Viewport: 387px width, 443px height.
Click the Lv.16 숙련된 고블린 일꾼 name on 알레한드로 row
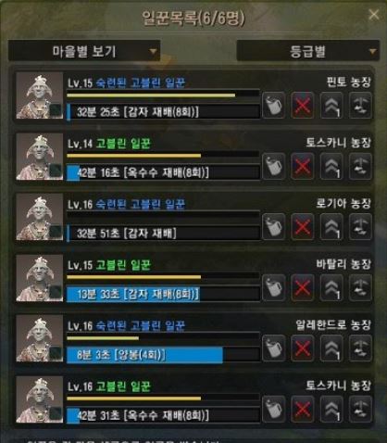tap(127, 325)
